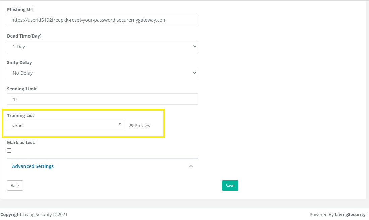This screenshot has height=220, width=369.
Task: Click the eye icon beside Preview
Action: tap(131, 126)
